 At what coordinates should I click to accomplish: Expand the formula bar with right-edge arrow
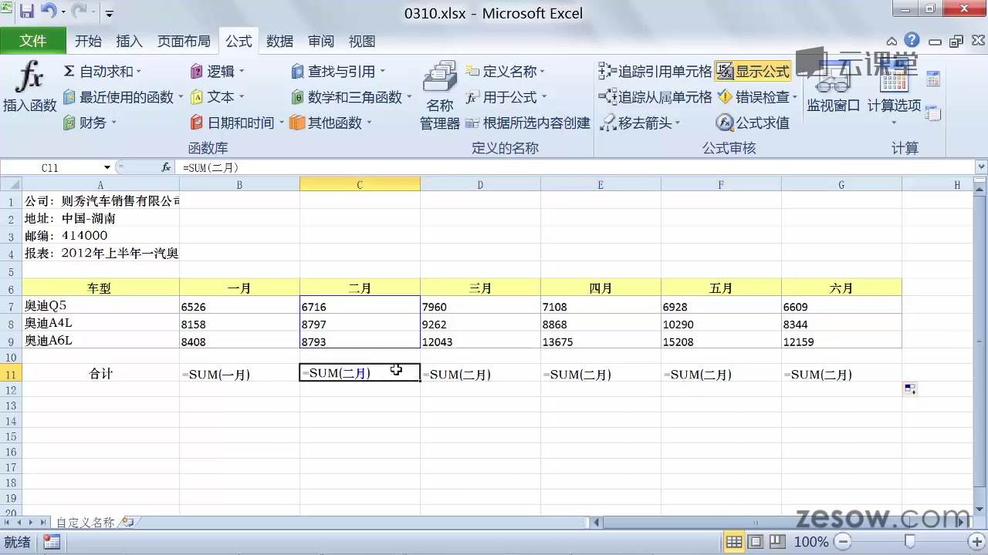pos(981,166)
